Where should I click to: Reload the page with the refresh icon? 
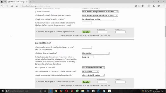(x=12, y=6)
